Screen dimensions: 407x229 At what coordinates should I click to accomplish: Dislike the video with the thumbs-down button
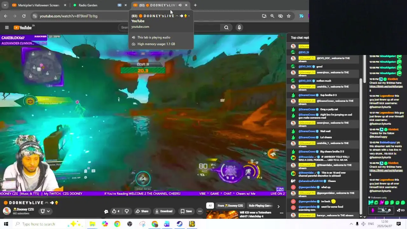(x=127, y=211)
